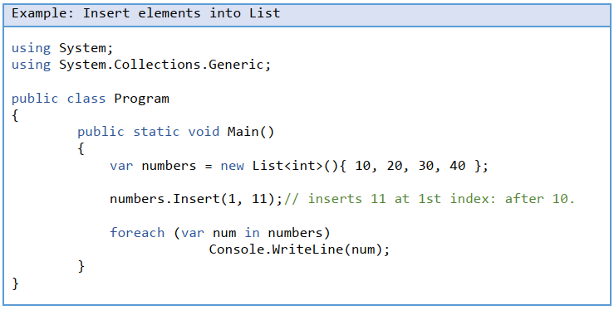Viewport: 614px width, 310px height.
Task: Click the 'var numbers' declaration
Action: pos(153,166)
